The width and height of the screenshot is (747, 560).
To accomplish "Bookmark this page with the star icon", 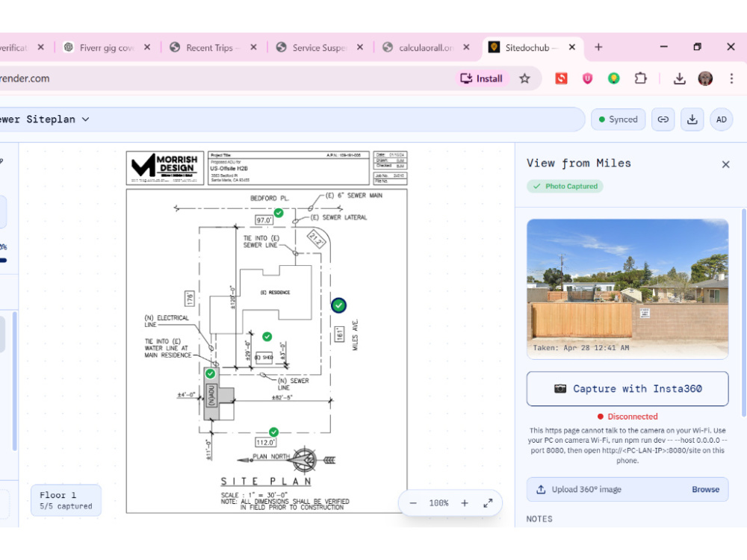I will [524, 78].
